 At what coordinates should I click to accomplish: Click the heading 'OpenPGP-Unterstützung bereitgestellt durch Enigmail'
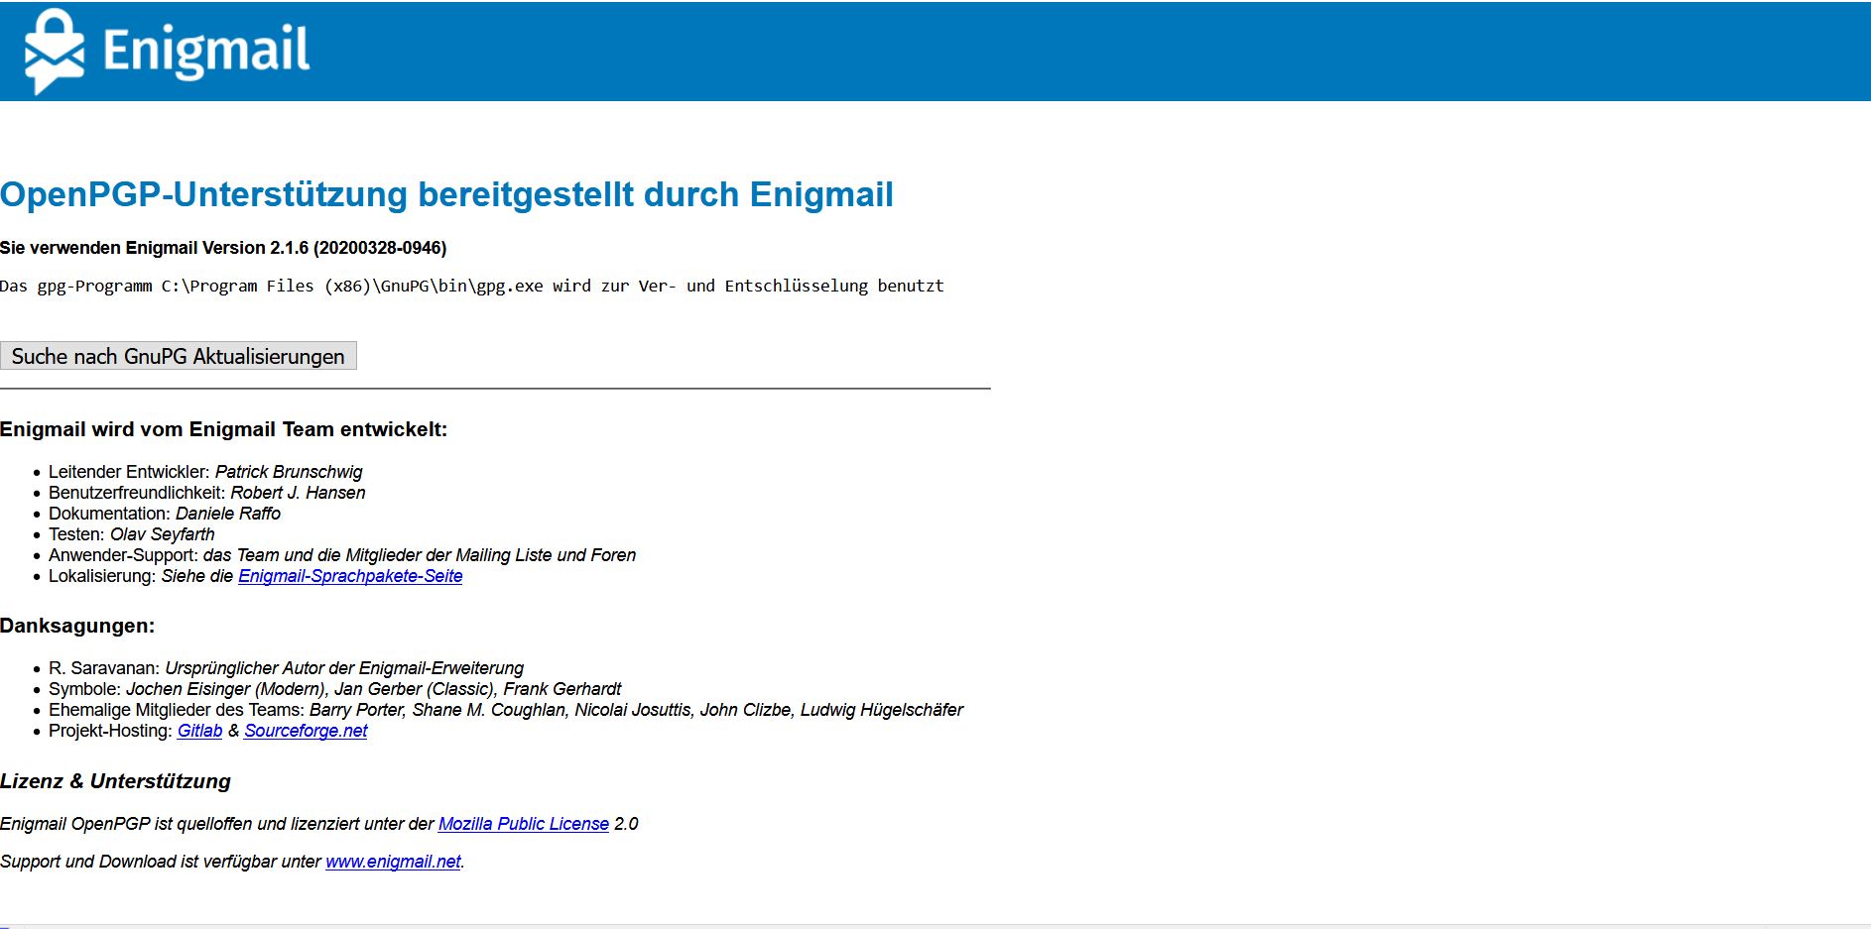(x=446, y=194)
